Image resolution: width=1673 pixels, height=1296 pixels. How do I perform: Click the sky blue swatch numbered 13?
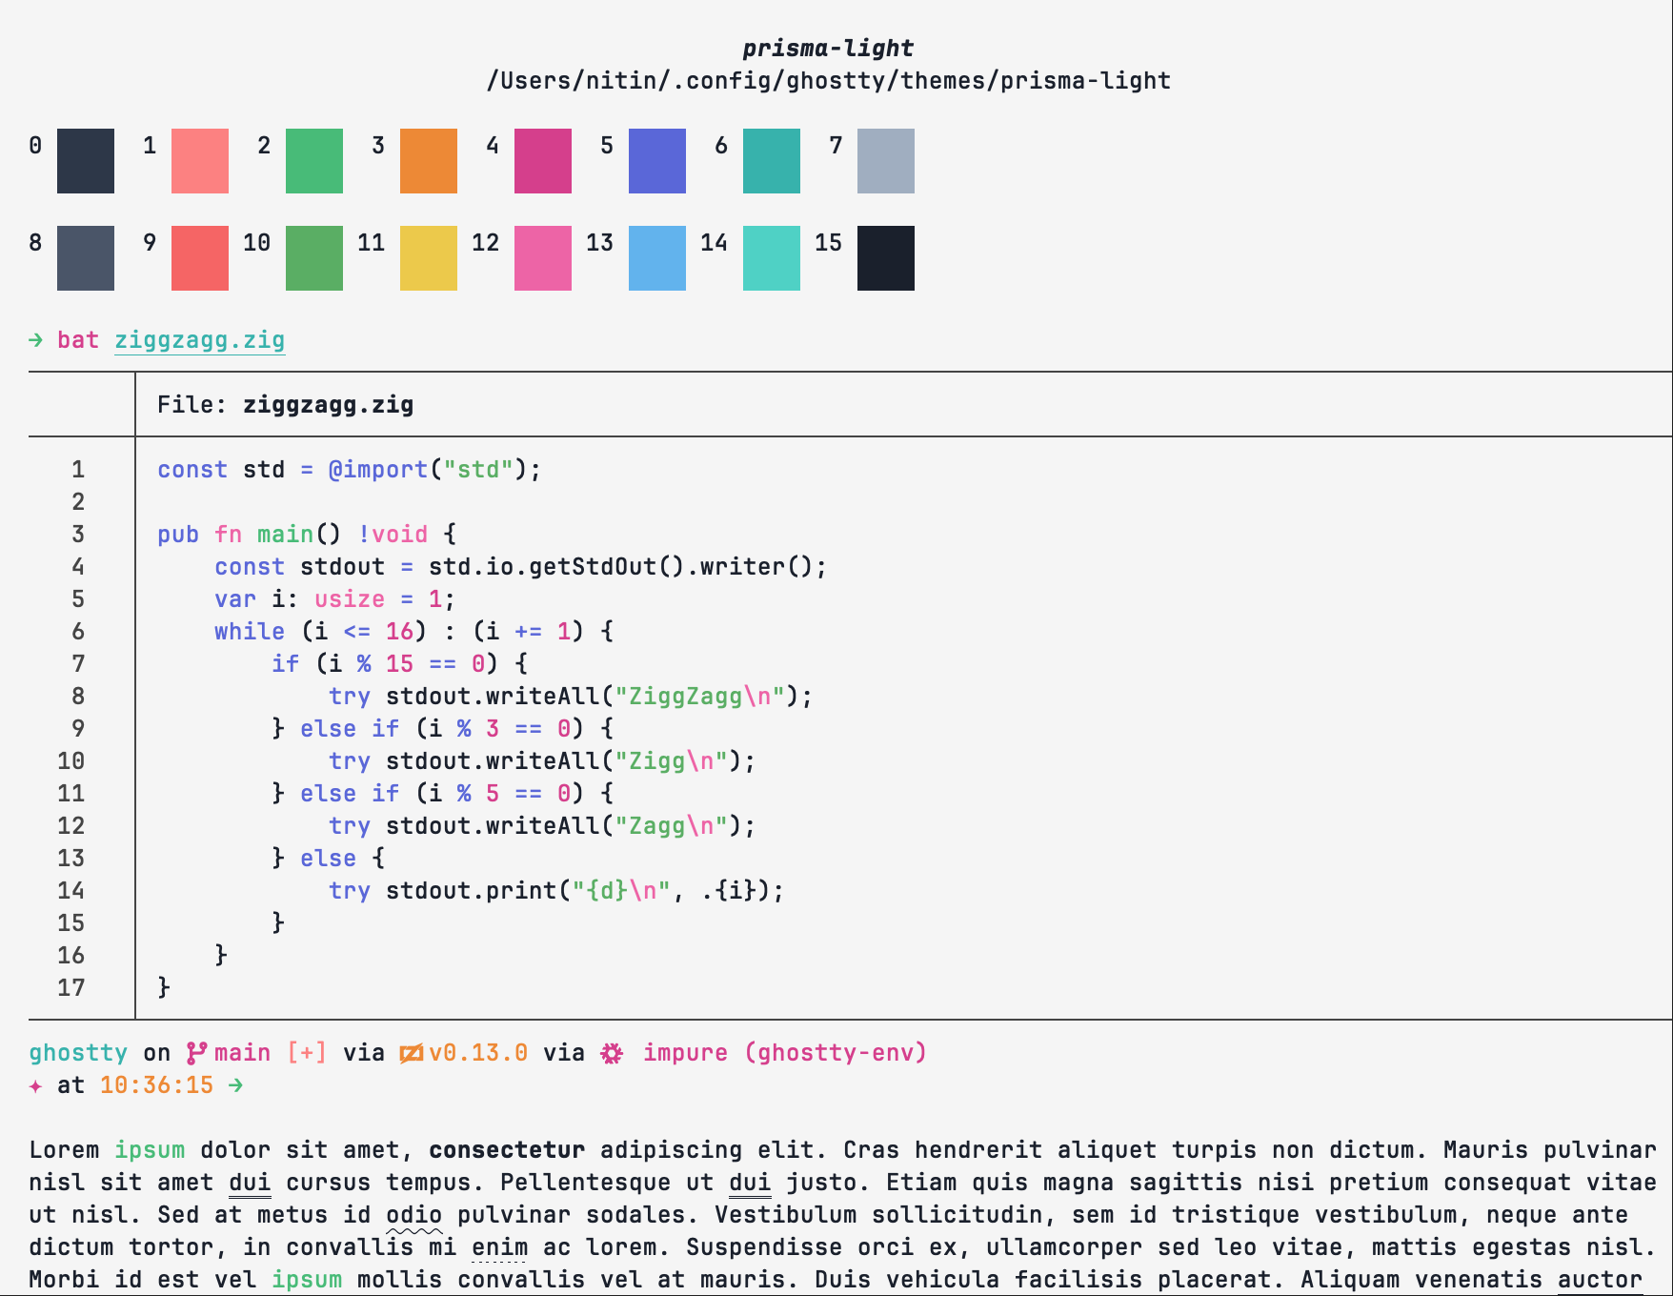click(657, 258)
